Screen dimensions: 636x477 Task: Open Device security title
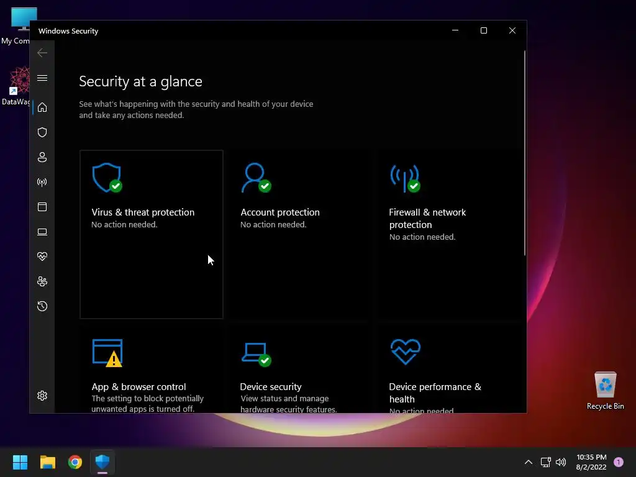coord(271,386)
